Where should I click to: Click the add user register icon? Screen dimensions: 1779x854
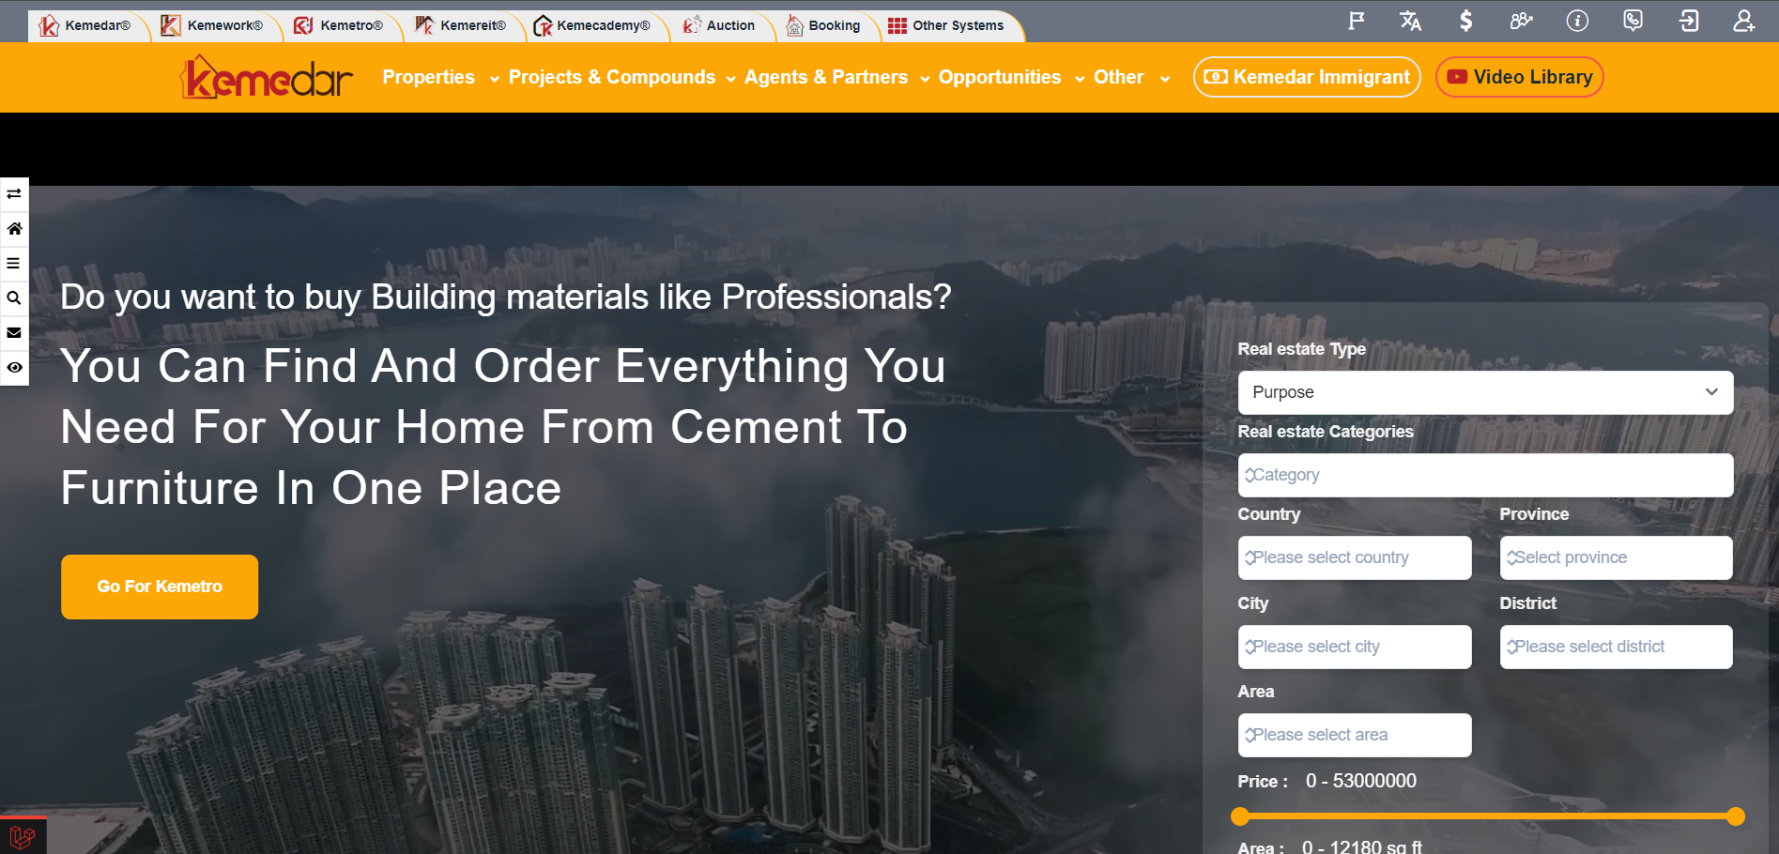(x=1744, y=21)
